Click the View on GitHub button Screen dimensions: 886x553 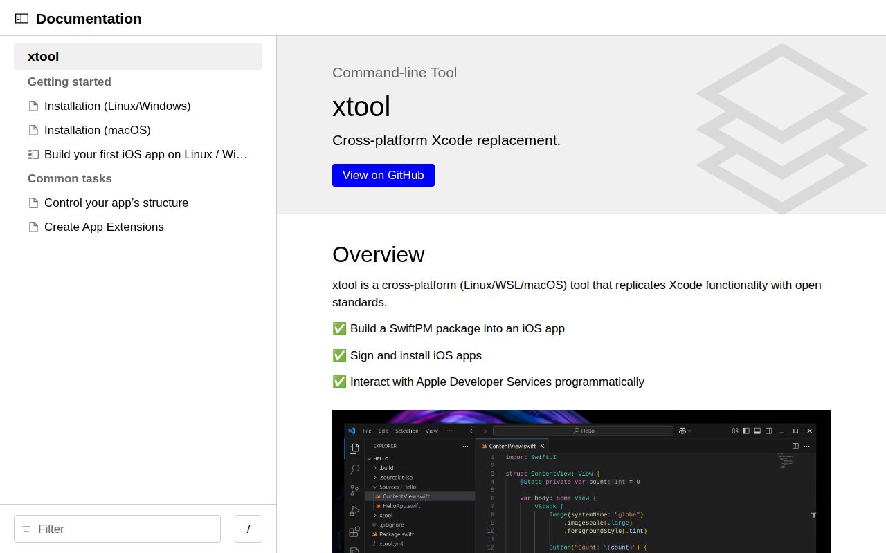pyautogui.click(x=383, y=175)
